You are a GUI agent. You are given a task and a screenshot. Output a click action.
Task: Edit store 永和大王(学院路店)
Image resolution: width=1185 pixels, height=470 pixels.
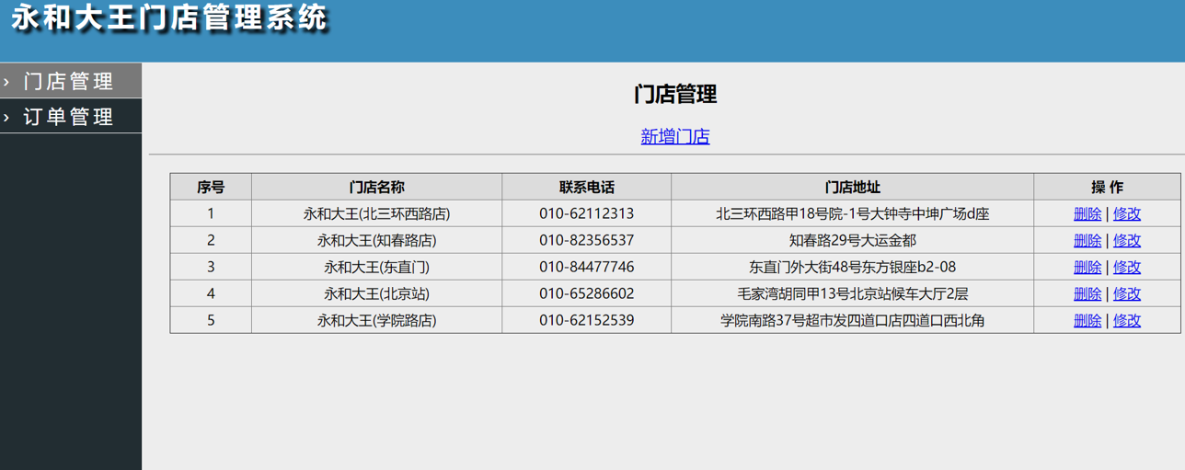pyautogui.click(x=1127, y=320)
